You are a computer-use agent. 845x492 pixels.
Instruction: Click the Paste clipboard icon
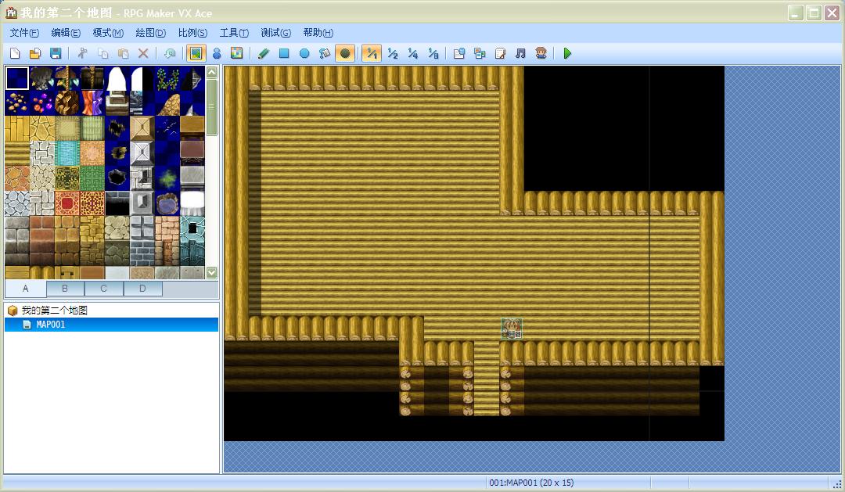click(x=123, y=53)
